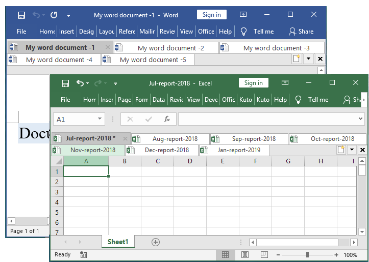Click Sign in button in Word
The image size is (369, 262).
click(212, 15)
